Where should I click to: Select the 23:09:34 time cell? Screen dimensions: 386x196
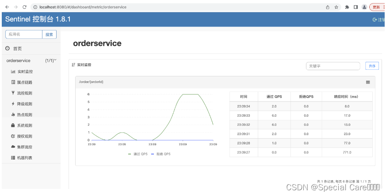[x=244, y=106]
